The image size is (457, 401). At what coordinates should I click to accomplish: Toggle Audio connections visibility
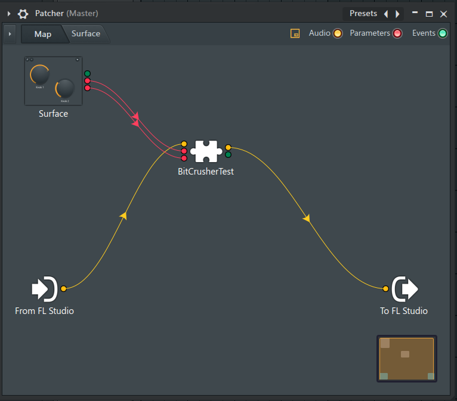tap(338, 33)
